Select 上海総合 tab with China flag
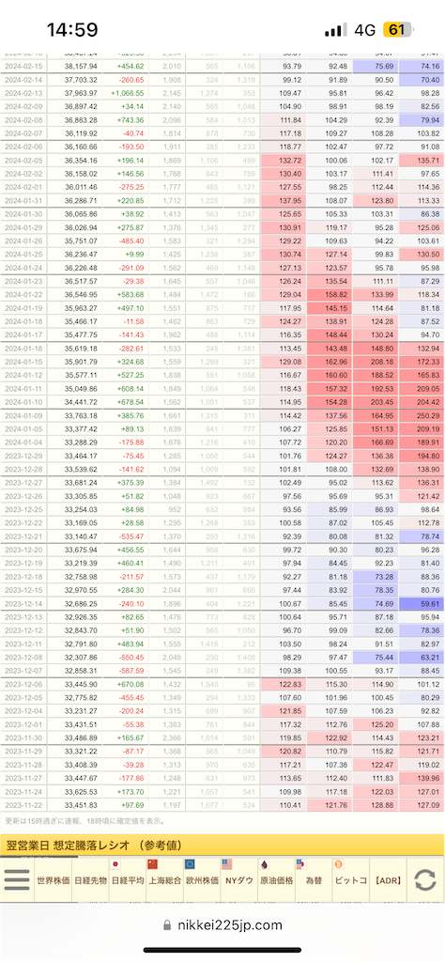445x962 pixels. (165, 879)
